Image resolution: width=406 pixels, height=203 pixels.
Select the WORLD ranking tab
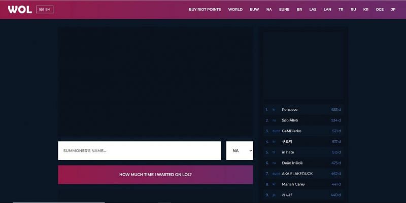coord(235,10)
